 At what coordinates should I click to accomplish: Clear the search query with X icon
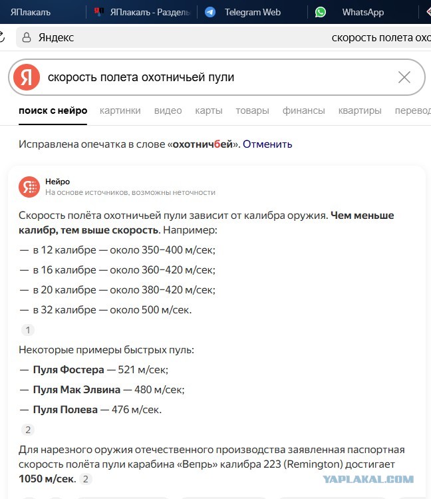coord(404,77)
